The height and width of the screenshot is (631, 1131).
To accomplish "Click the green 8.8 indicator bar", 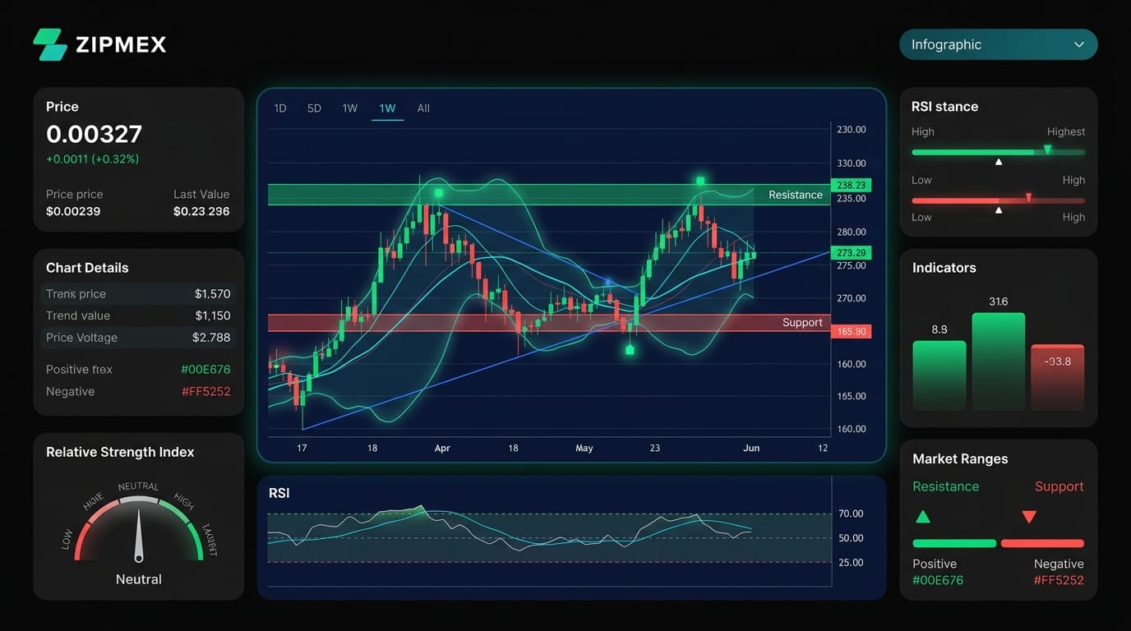I will tap(939, 375).
